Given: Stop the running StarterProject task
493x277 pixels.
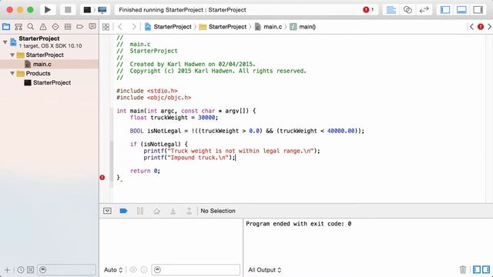Looking at the screenshot, I should pyautogui.click(x=68, y=10).
